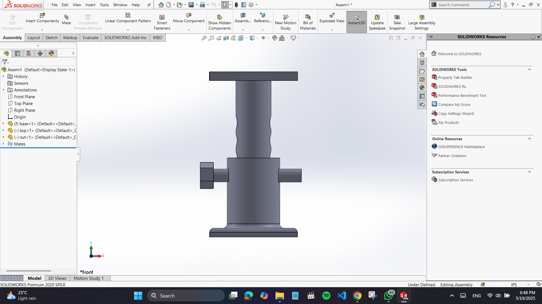Open Appearances tab in task pane
The height and width of the screenshot is (304, 542).
tap(422, 88)
